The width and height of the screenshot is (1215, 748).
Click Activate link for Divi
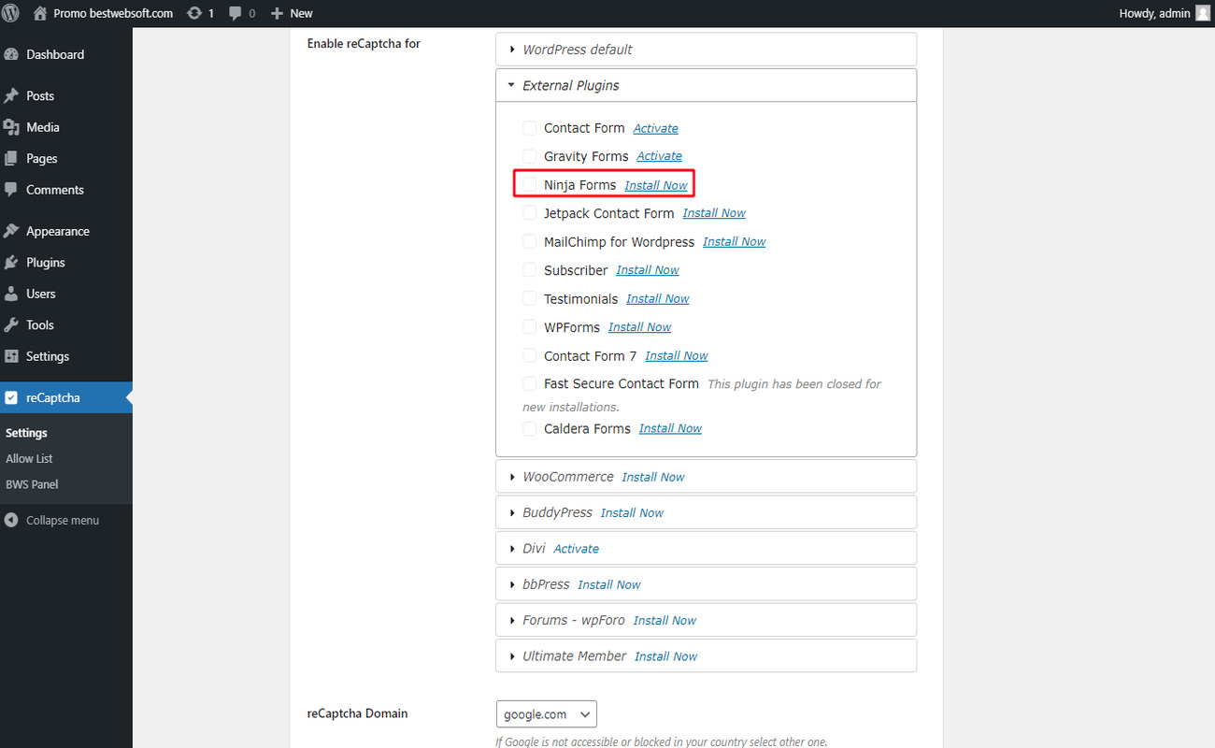577,549
